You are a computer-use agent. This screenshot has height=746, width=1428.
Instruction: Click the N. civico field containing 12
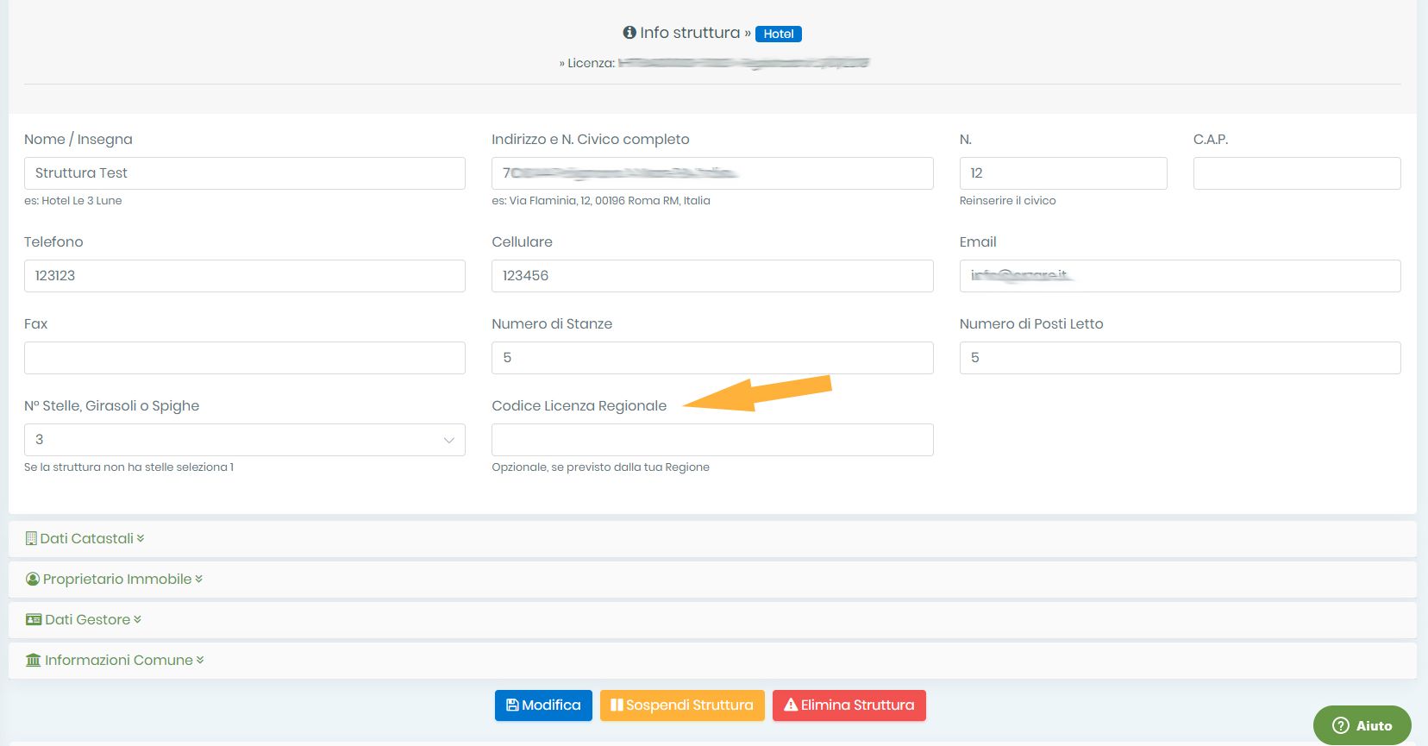click(1063, 173)
